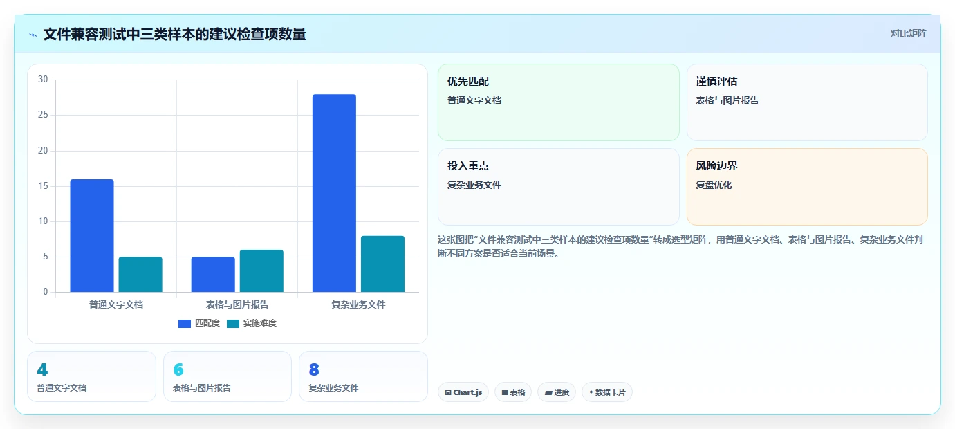955x429 pixels.
Task: Click the tall 匹配度 bar for 复杂业务文件
Action: point(334,193)
